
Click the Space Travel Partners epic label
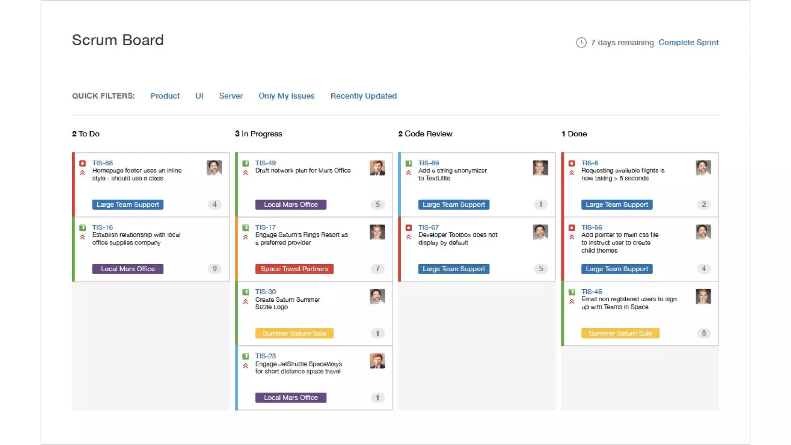point(294,269)
